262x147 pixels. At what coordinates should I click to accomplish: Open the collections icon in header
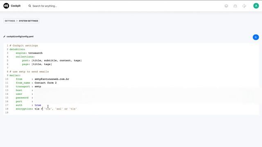point(226,6)
